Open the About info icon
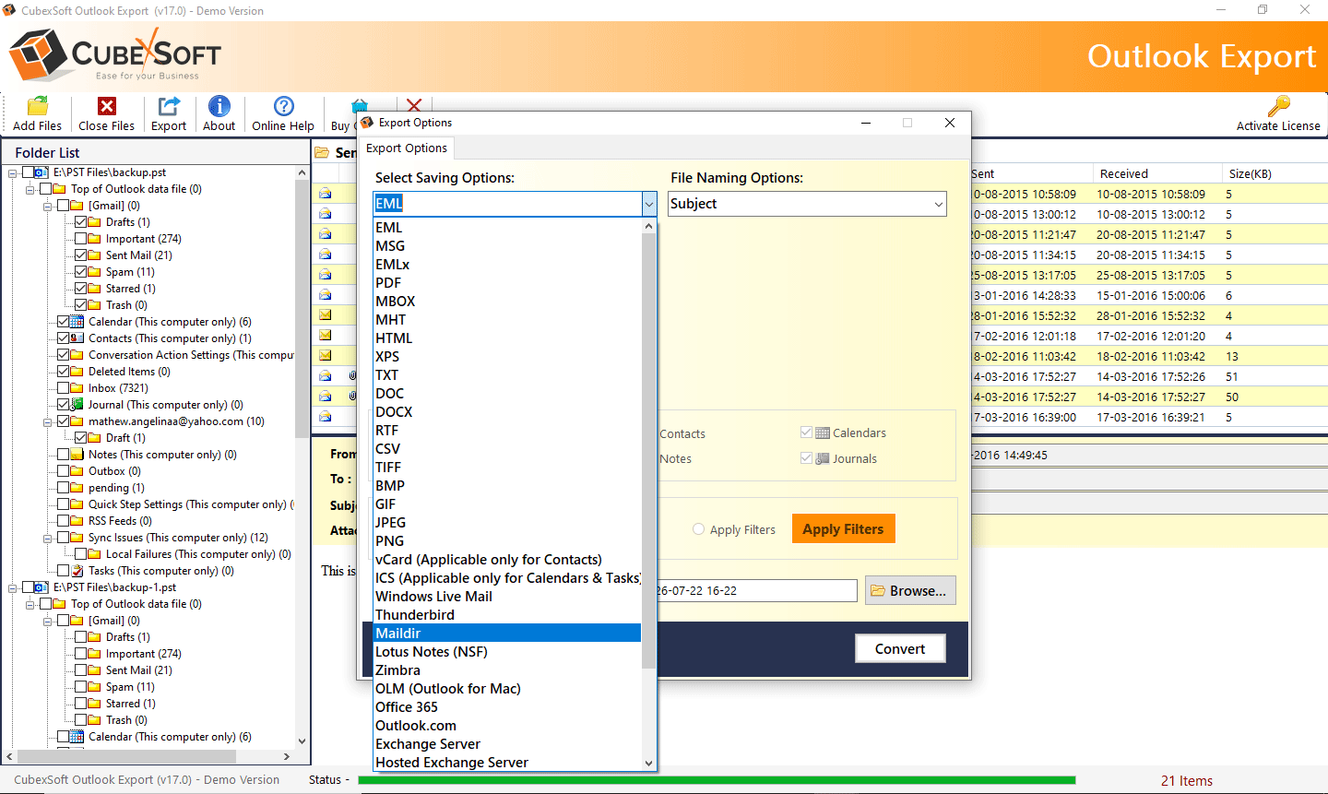The width and height of the screenshot is (1328, 794). tap(219, 107)
